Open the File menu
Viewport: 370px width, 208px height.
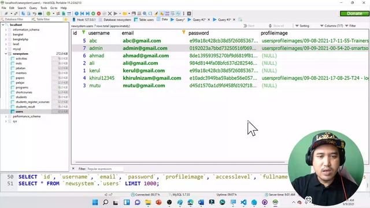coord(4,8)
